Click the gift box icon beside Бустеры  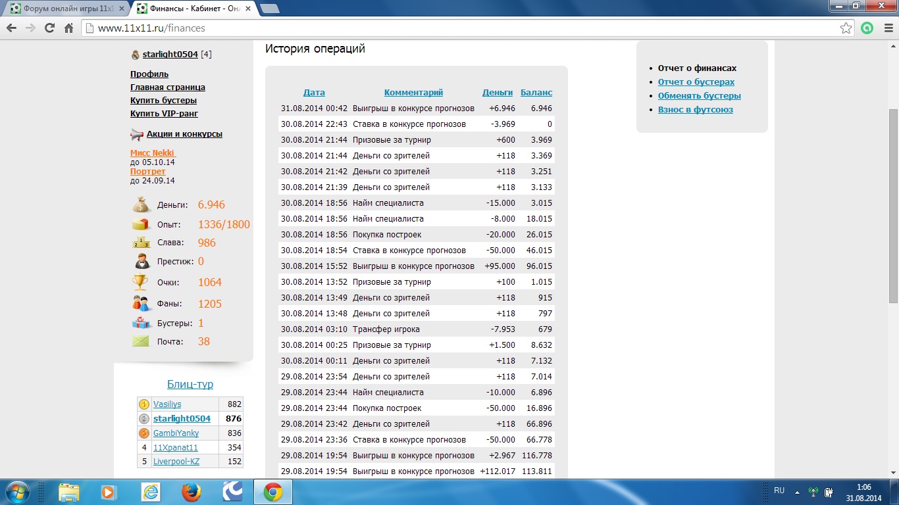141,323
